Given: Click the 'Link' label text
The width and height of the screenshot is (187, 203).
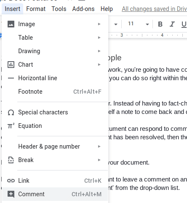Looking at the screenshot, I should [x=24, y=181].
